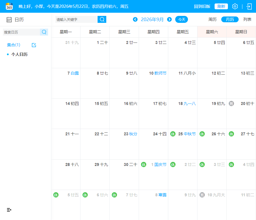Go to next month arrow

pyautogui.click(x=169, y=19)
